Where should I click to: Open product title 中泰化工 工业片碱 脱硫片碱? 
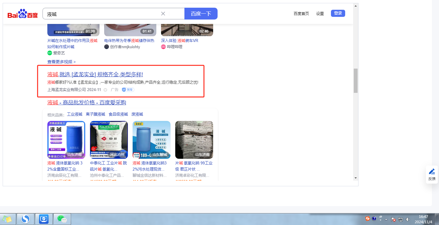coord(108,166)
